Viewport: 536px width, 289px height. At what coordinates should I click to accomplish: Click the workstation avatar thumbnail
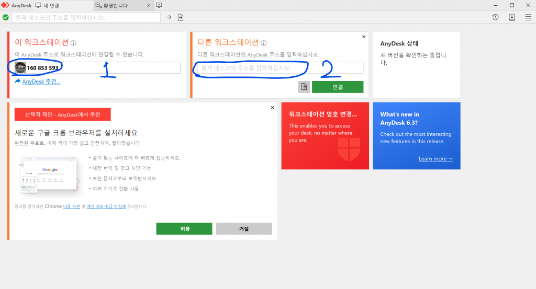20,67
